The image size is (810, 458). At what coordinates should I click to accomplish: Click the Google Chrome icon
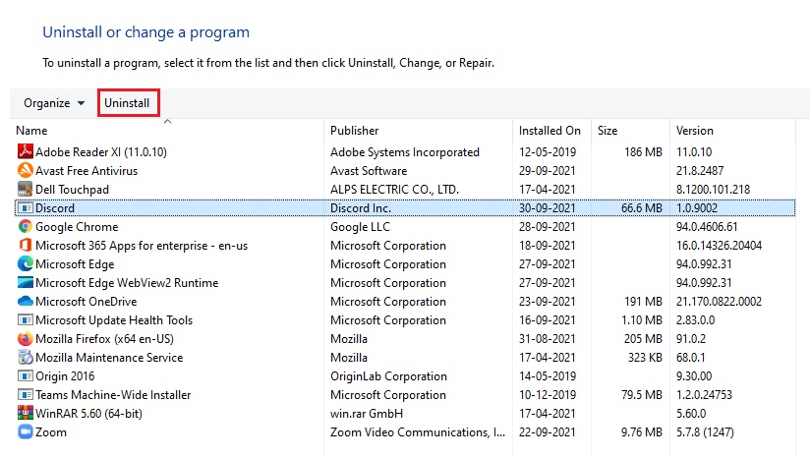tap(25, 227)
